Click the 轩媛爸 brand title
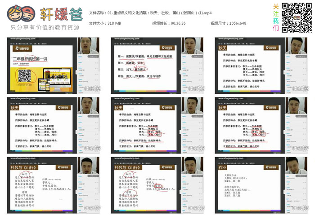 pyautogui.click(x=61, y=14)
